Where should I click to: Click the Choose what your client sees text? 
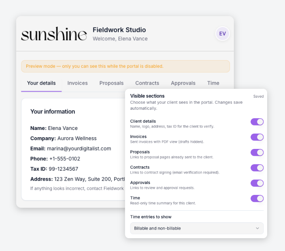(x=186, y=105)
